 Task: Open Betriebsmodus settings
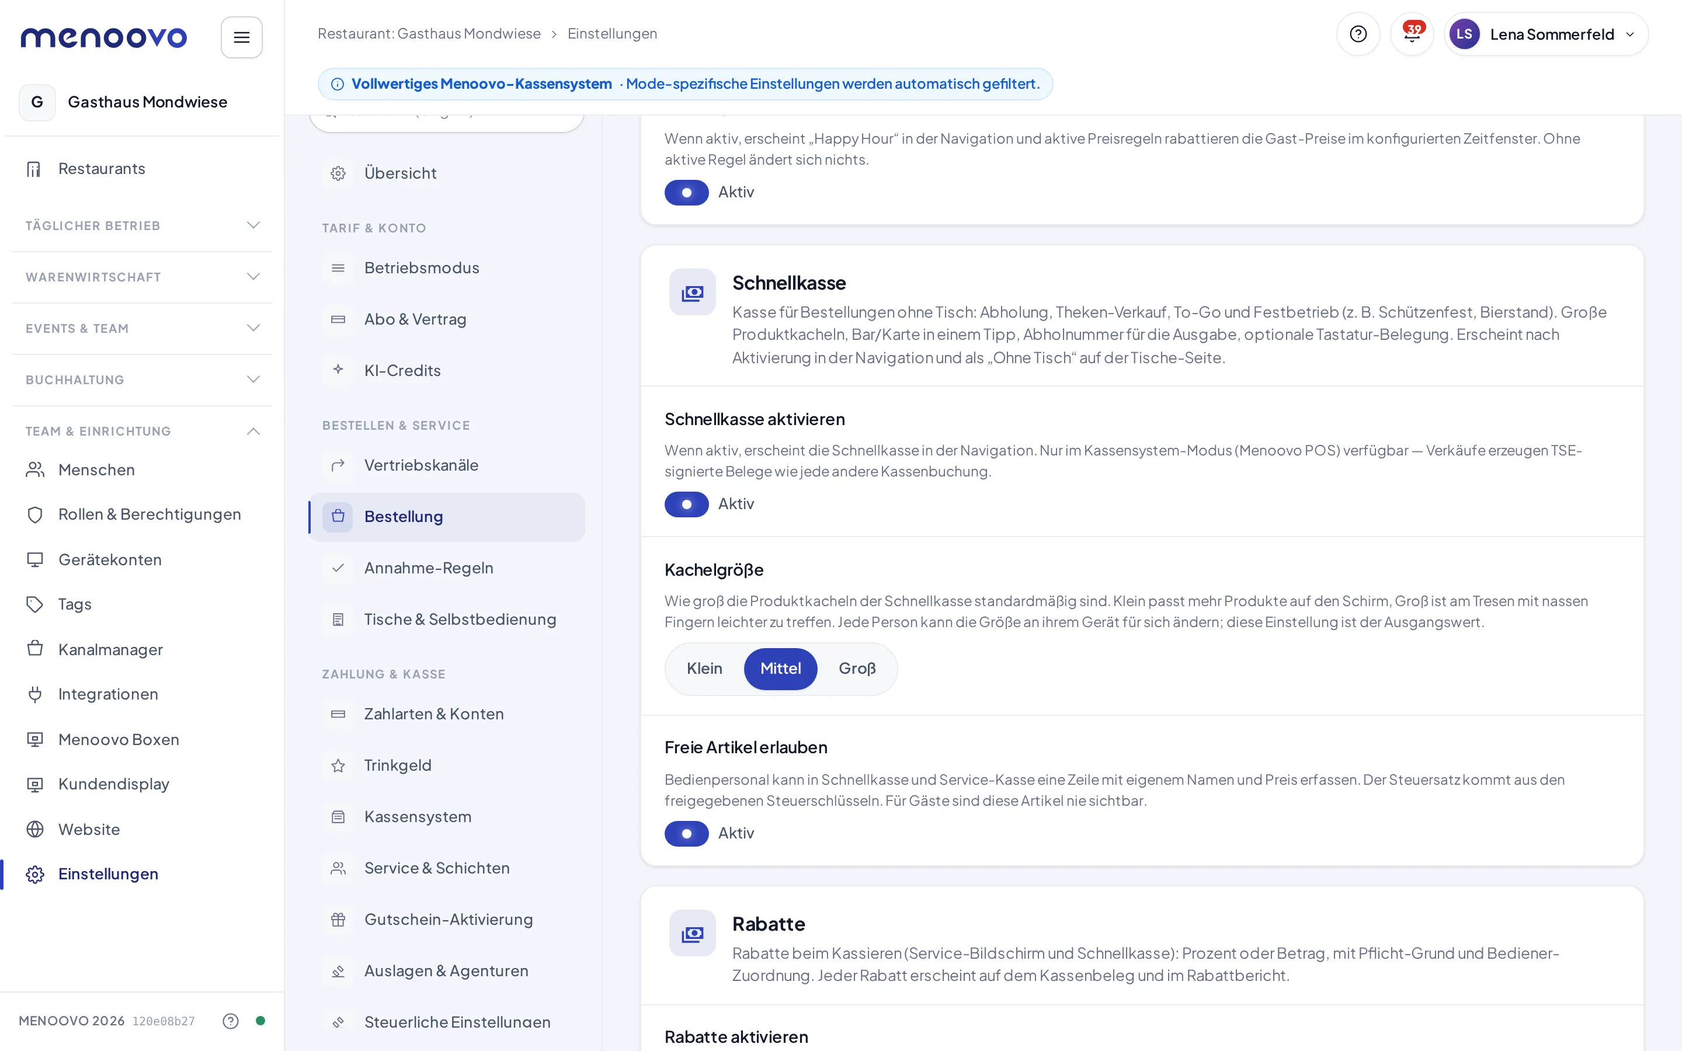(447, 267)
